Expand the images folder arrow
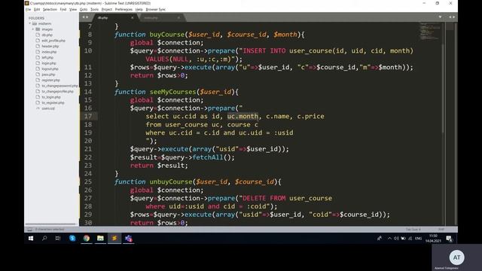Screen dimensions: 482x271 pos(33,29)
